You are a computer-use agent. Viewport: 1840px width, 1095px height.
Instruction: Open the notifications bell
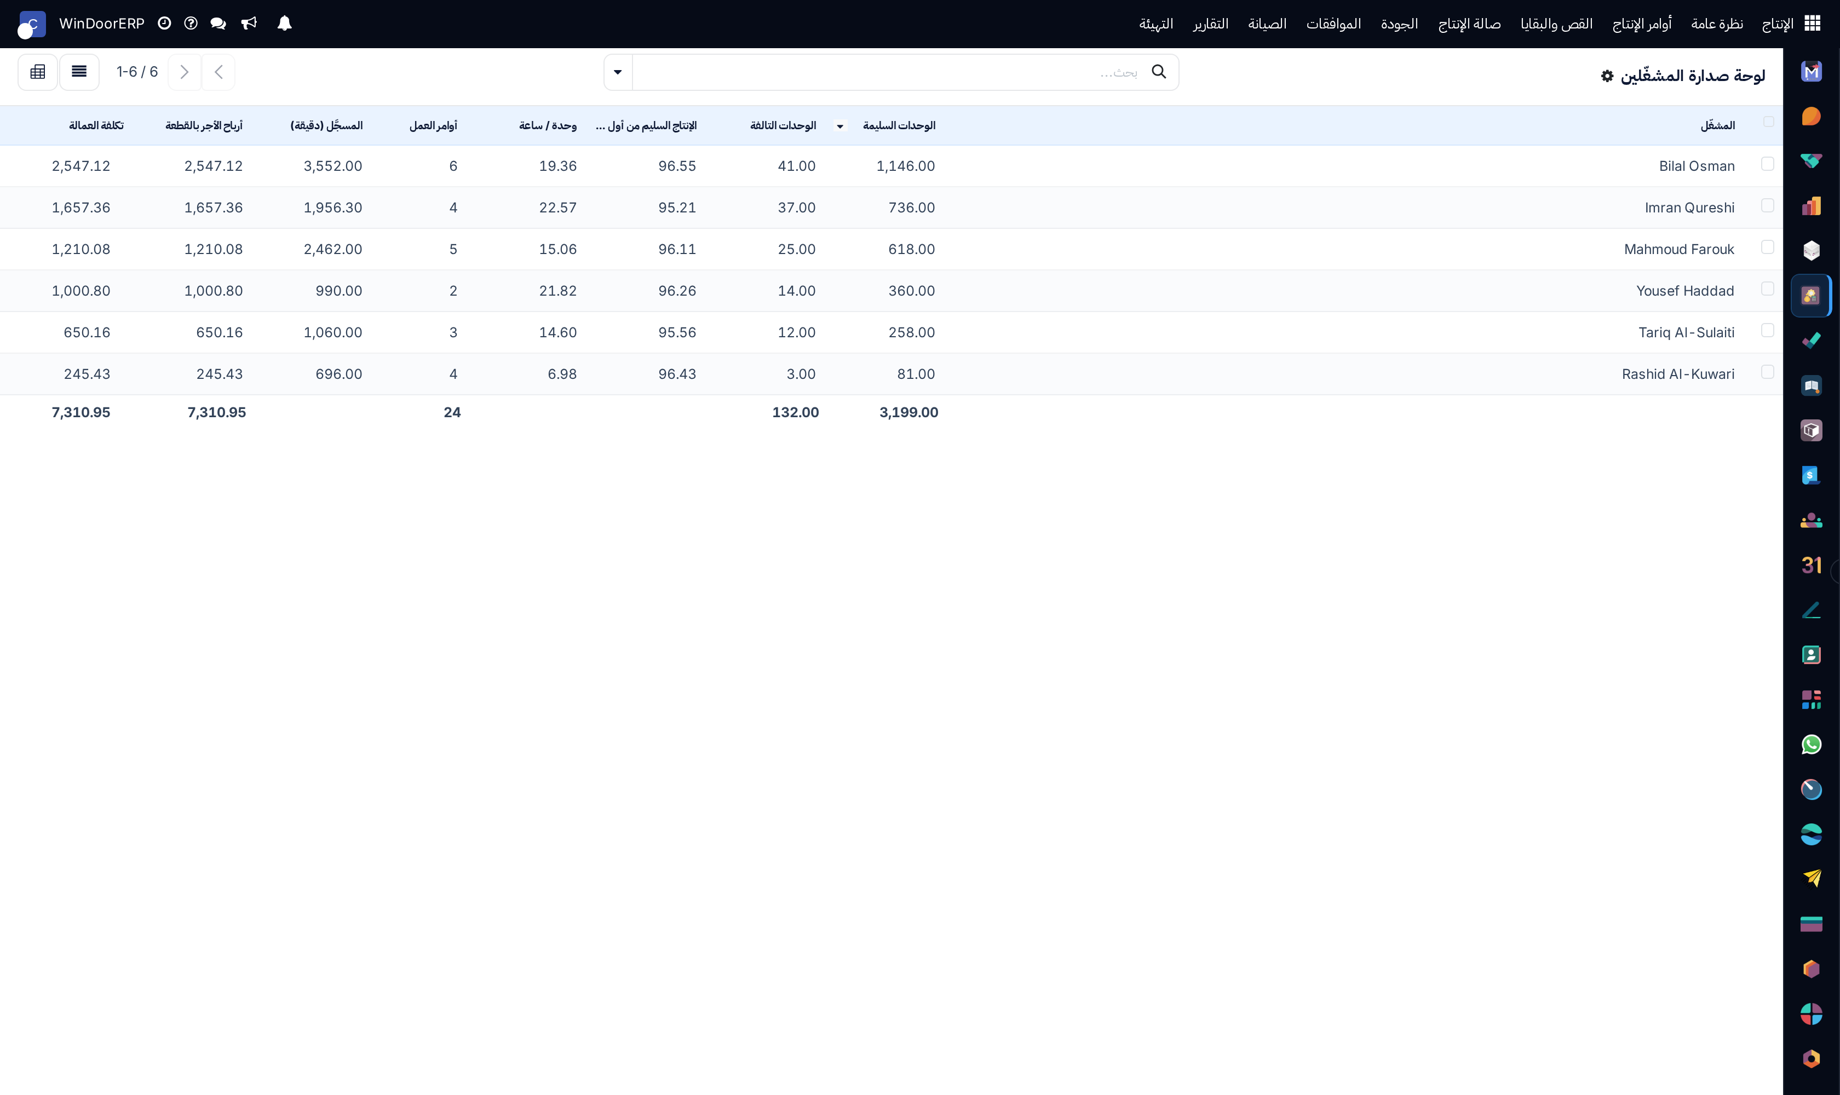(x=284, y=24)
